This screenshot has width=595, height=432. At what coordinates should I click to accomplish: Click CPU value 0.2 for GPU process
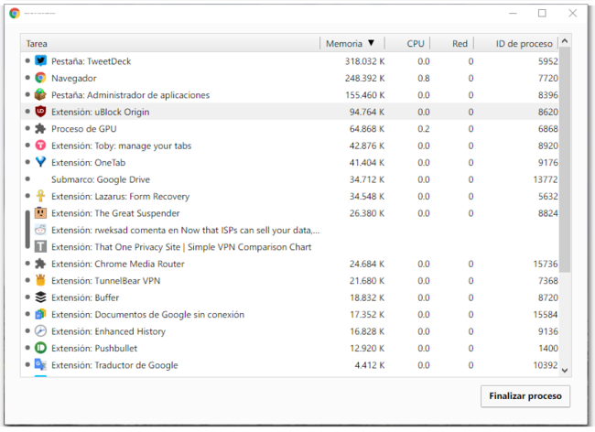coord(424,128)
